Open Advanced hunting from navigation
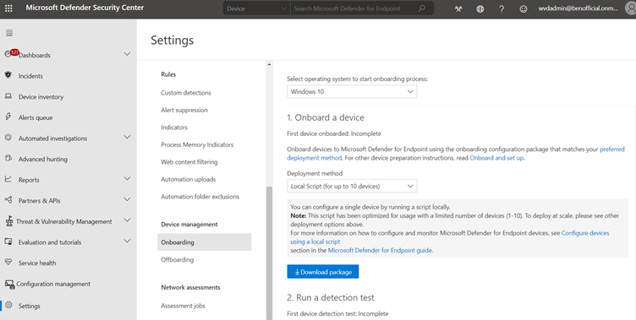The image size is (636, 320). [x=43, y=160]
